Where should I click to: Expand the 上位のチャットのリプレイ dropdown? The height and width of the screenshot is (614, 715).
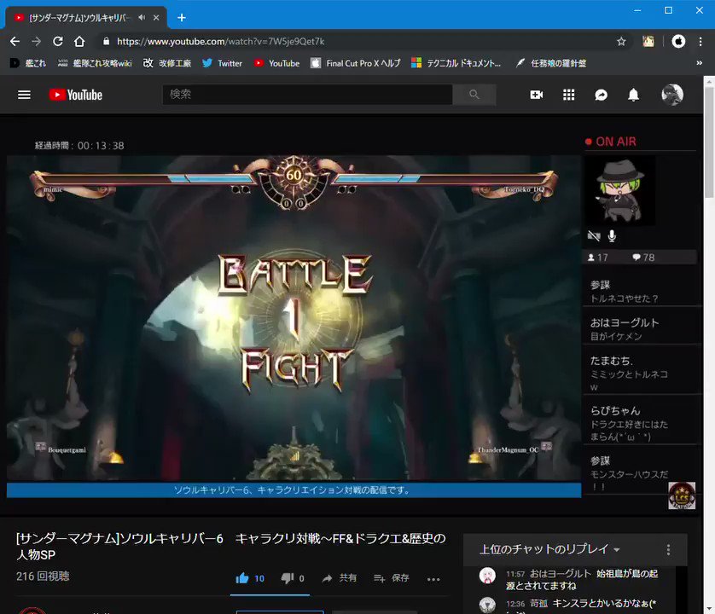tap(550, 549)
